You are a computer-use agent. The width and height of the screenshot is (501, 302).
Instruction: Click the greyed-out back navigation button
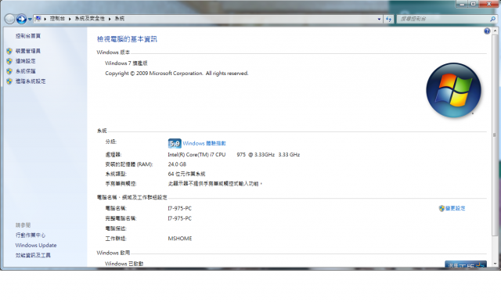click(9, 19)
